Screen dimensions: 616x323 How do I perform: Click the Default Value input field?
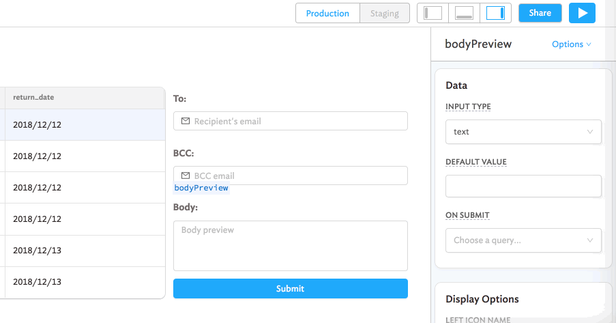click(523, 186)
